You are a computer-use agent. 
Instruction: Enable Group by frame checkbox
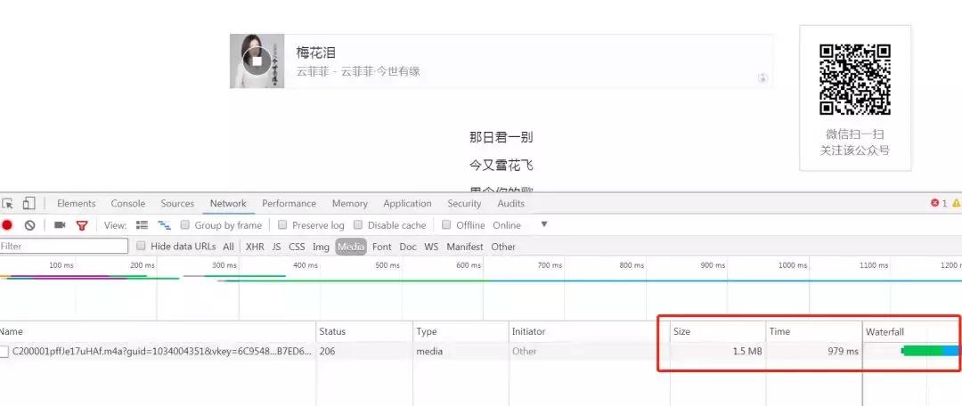(x=185, y=225)
